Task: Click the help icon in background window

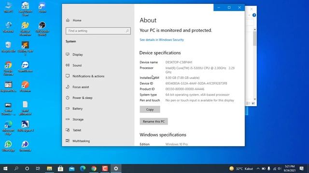Action: click(x=254, y=15)
